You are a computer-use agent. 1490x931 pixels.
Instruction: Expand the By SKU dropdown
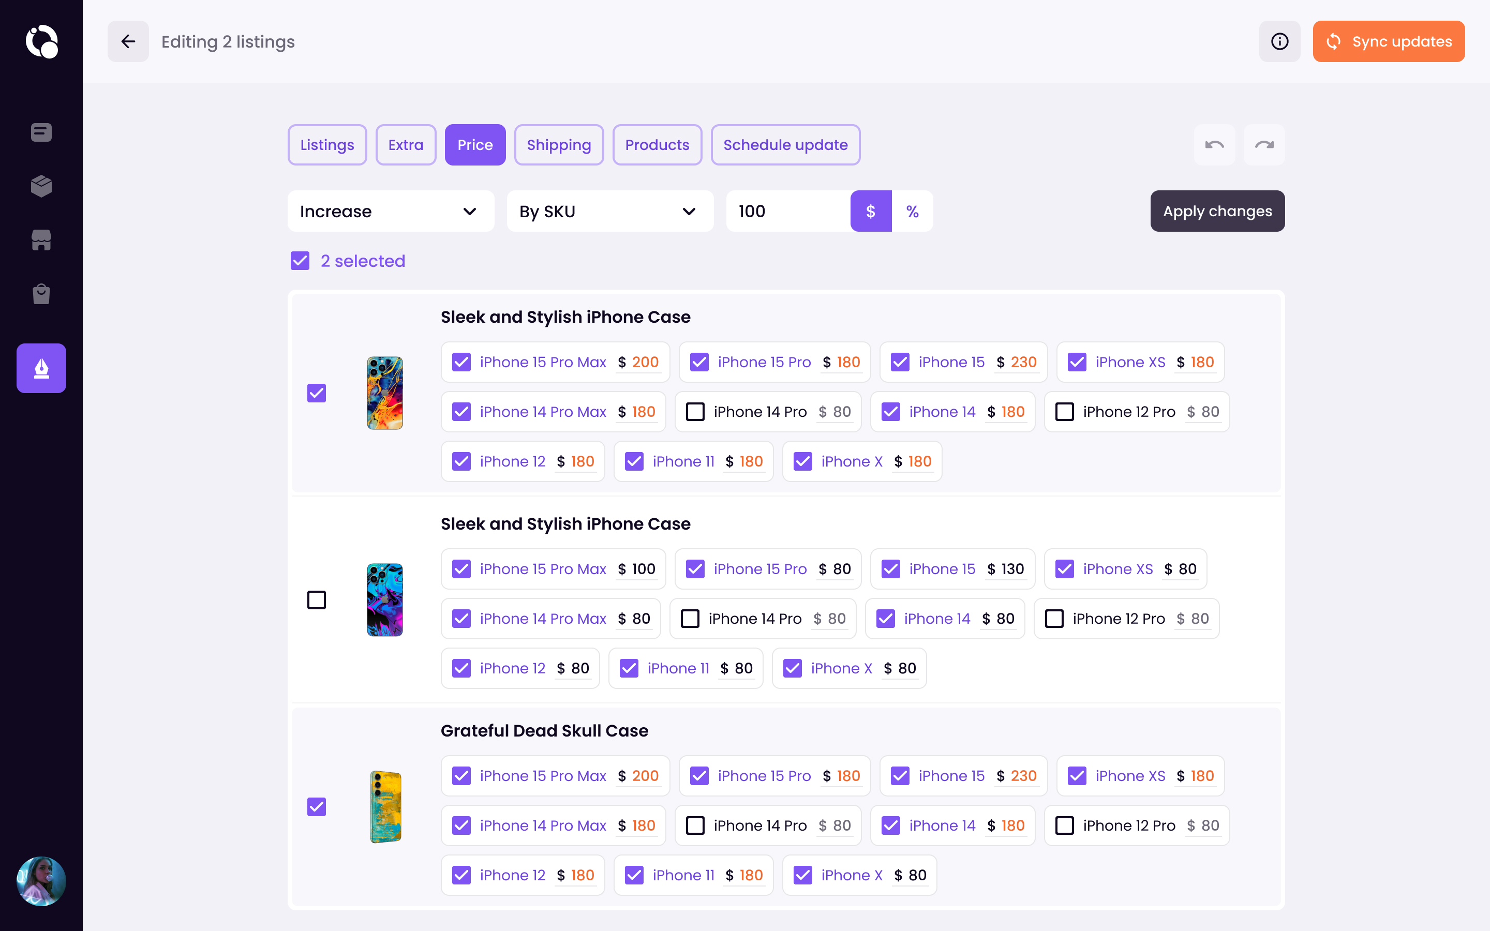(x=609, y=211)
